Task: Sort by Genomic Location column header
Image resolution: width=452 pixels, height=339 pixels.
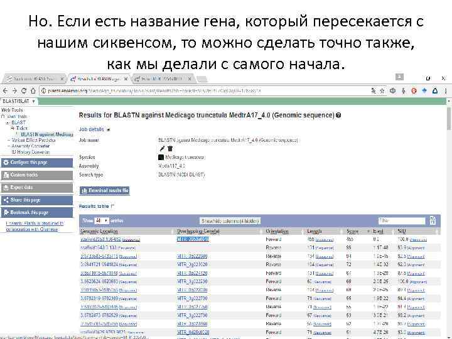Action: [99, 231]
